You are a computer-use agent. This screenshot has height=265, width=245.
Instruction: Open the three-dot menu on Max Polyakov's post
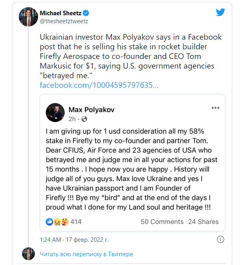215,108
